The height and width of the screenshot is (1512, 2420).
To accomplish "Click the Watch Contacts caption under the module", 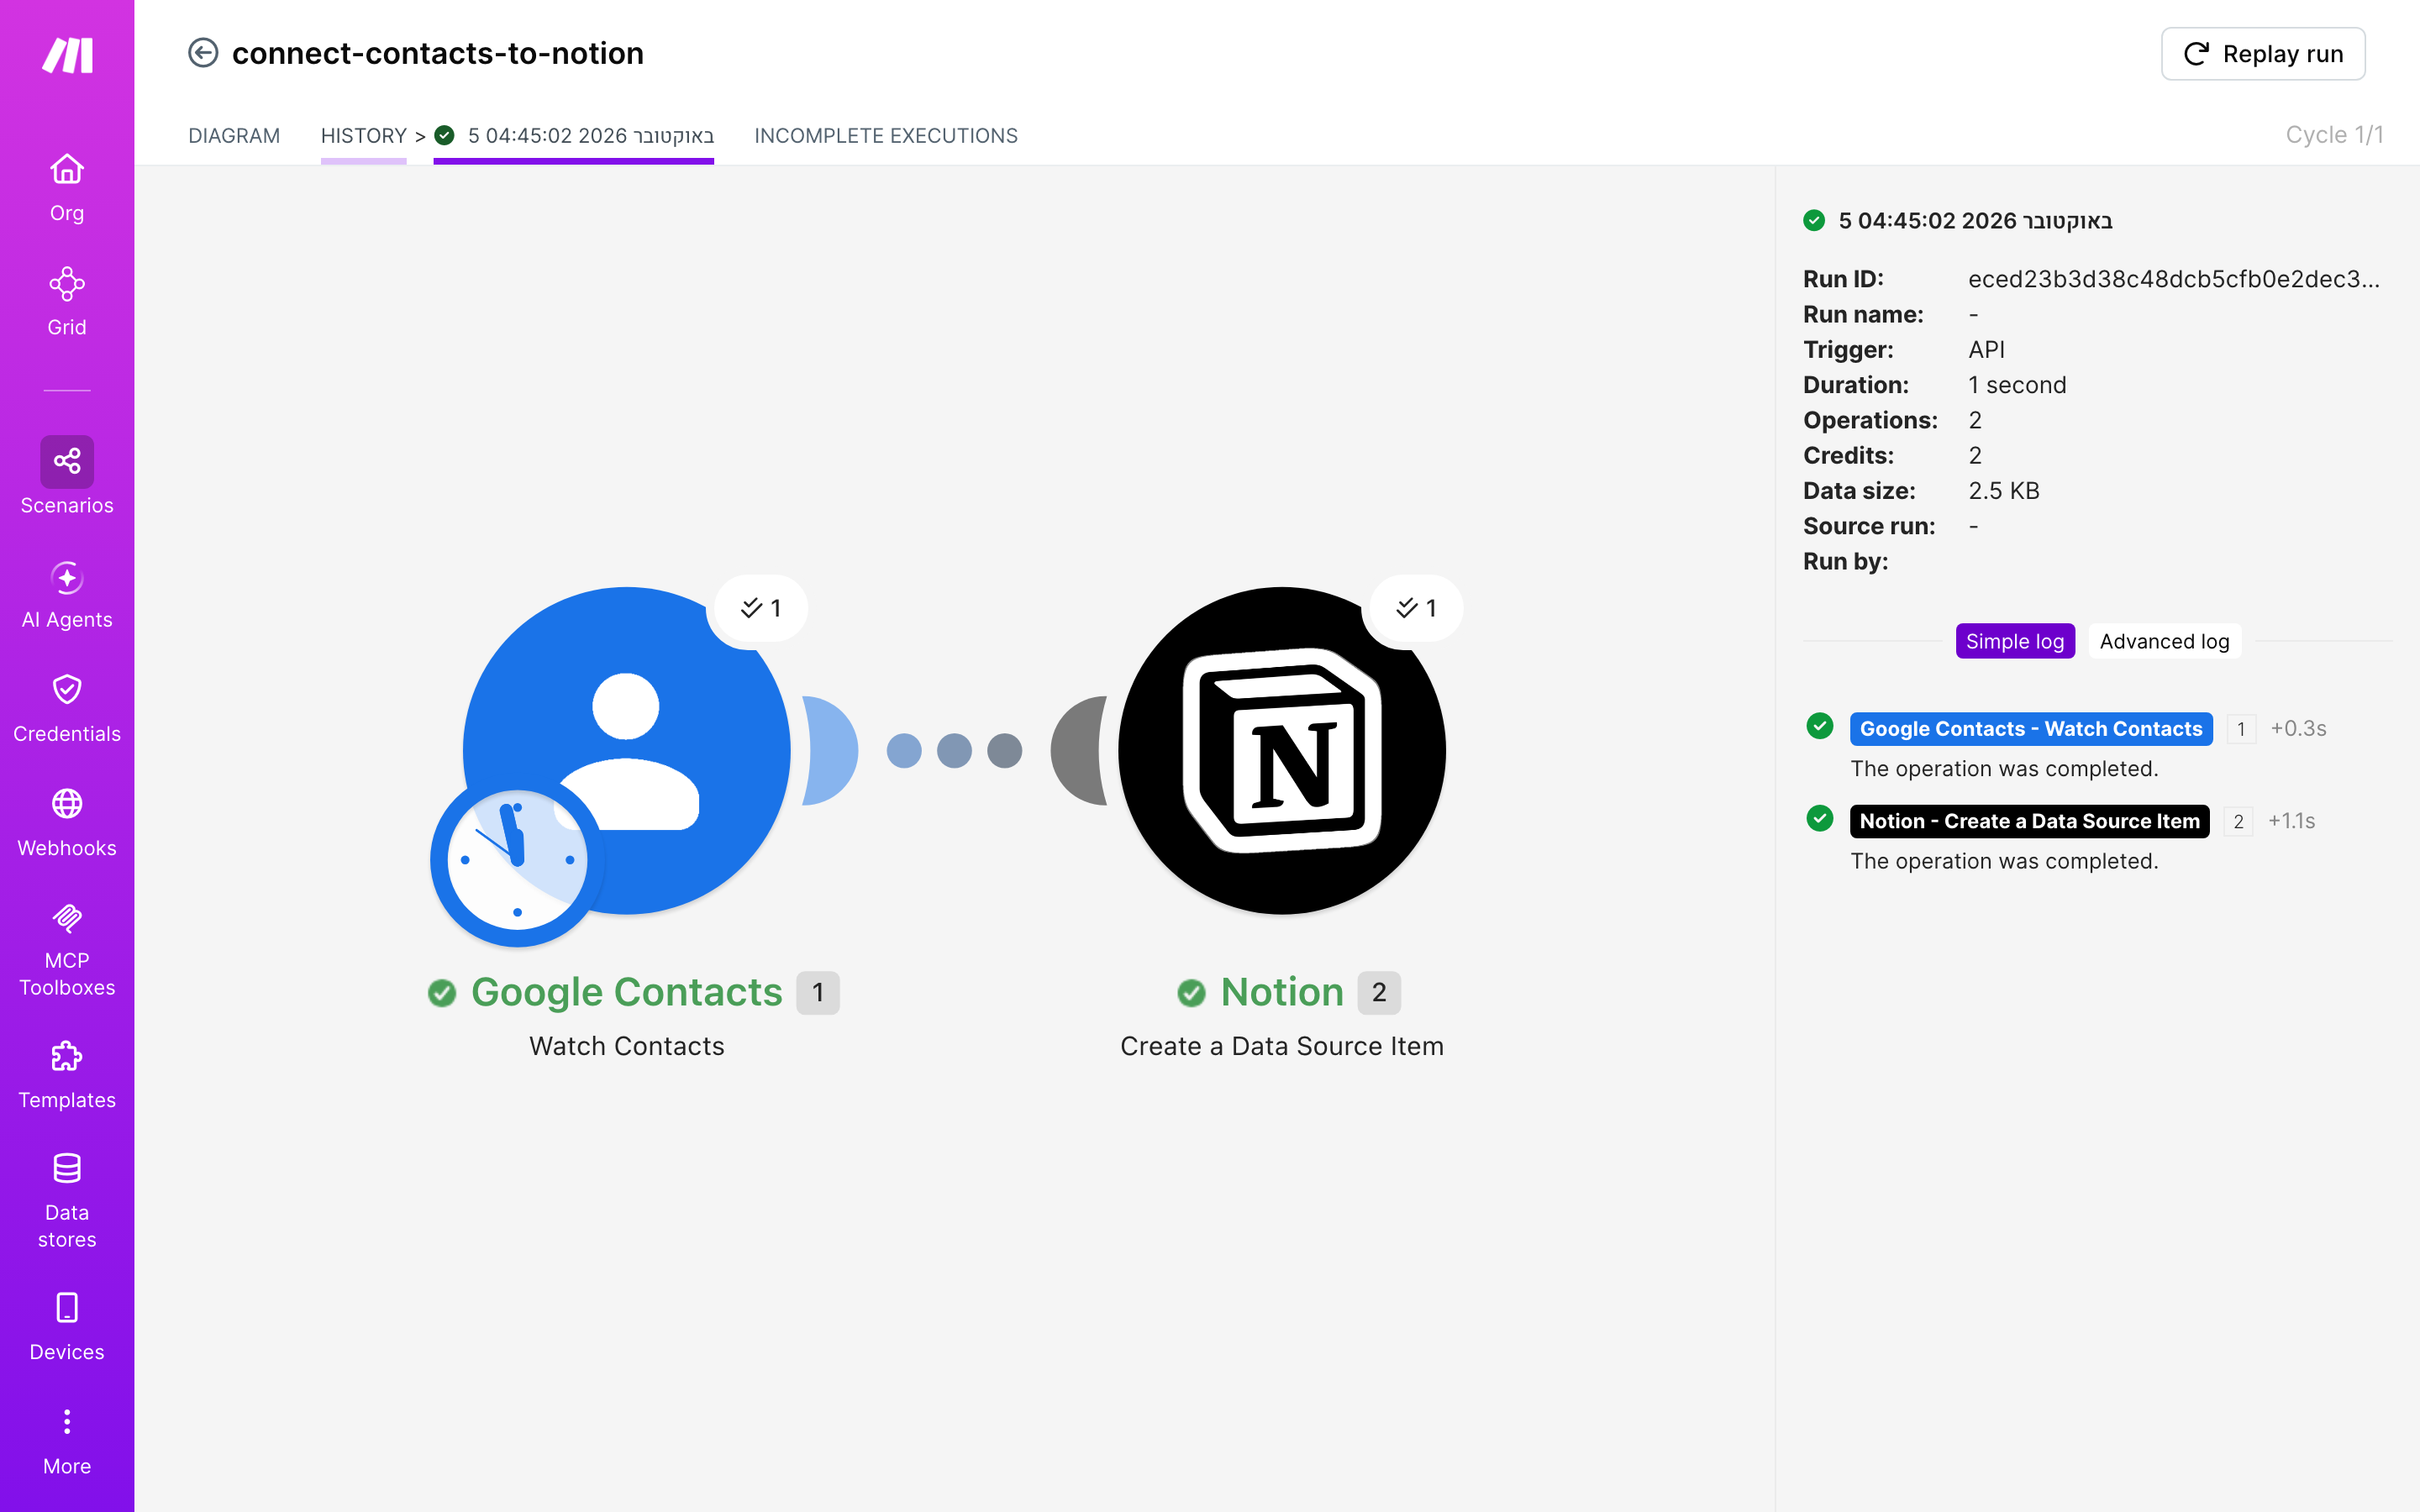I will pyautogui.click(x=627, y=1046).
